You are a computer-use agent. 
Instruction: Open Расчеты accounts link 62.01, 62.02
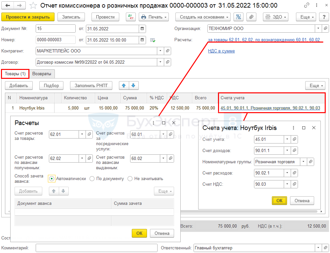[264, 40]
